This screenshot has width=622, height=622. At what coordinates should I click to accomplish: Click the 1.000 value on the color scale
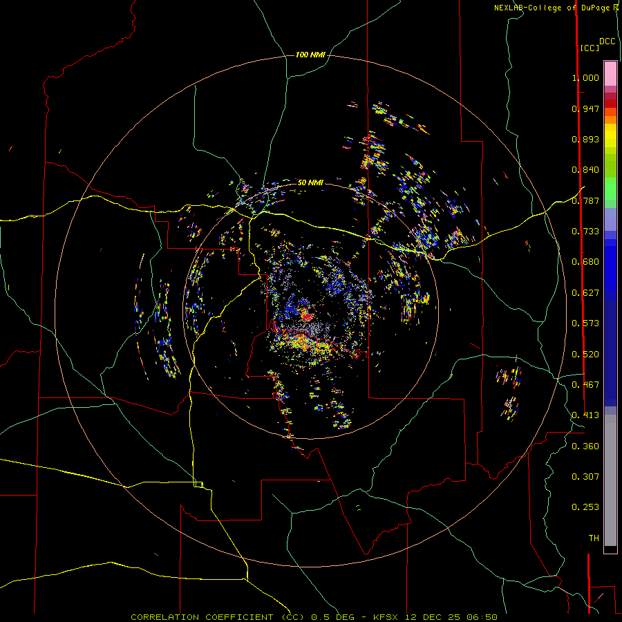[x=585, y=77]
